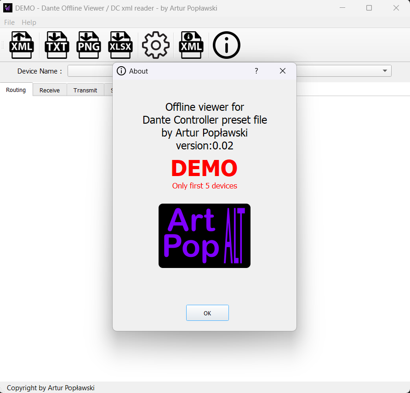Switch to the Routing tab

pyautogui.click(x=16, y=90)
